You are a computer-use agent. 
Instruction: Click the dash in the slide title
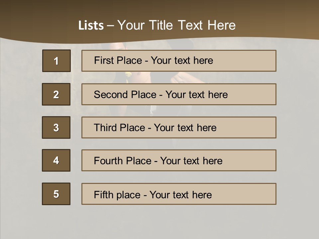[x=111, y=26]
